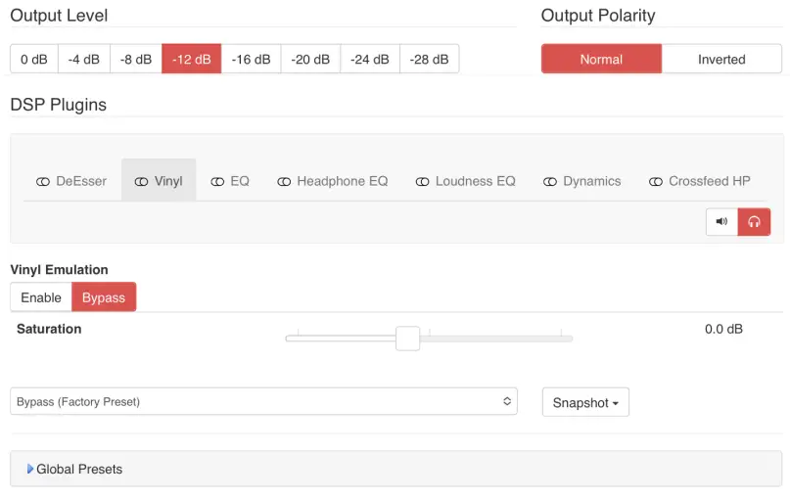Select the speaker output icon button
The width and height of the screenshot is (790, 498).
(x=721, y=222)
